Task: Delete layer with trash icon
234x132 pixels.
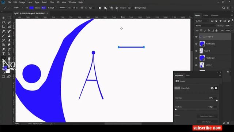Action: [228, 123]
